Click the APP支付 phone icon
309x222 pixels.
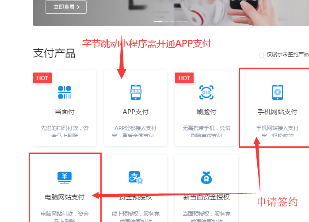tap(135, 92)
